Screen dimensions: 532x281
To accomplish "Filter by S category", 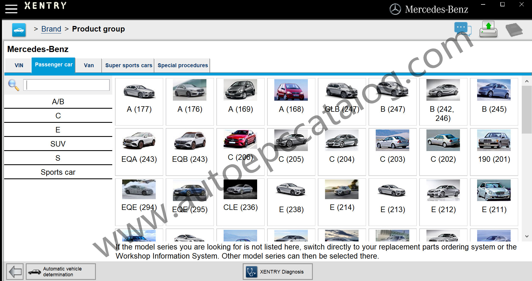I will click(x=58, y=158).
